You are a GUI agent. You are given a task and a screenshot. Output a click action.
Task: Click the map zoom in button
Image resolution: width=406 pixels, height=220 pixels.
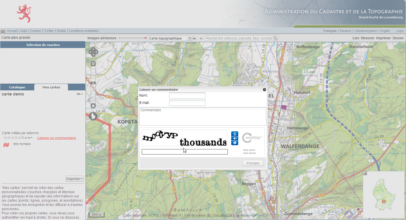[x=93, y=64]
